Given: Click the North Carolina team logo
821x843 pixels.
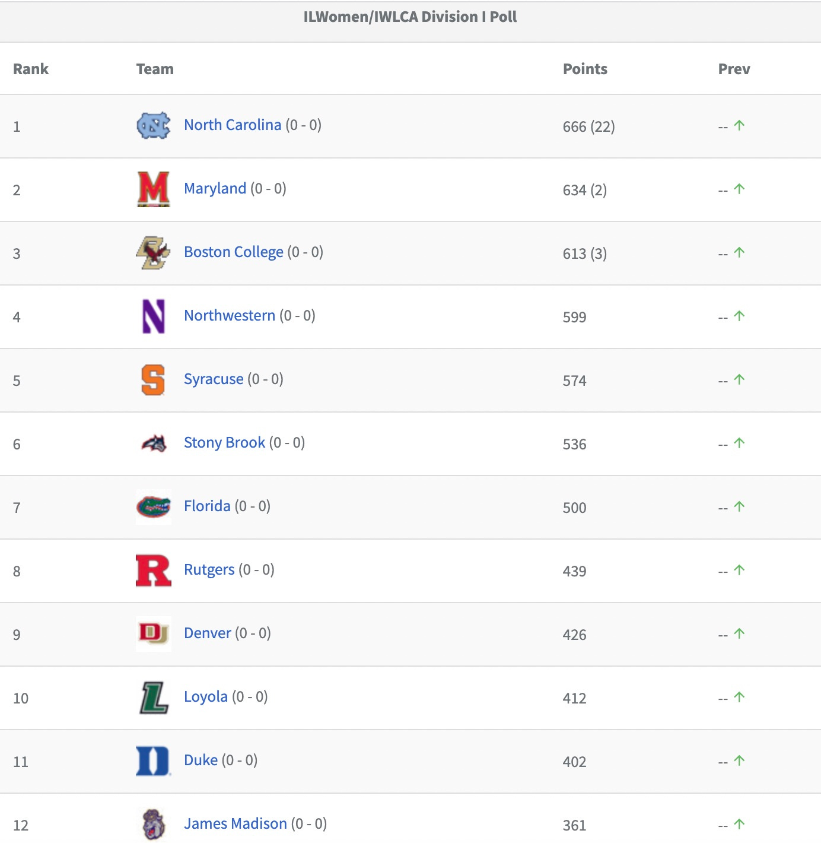Looking at the screenshot, I should point(154,126).
